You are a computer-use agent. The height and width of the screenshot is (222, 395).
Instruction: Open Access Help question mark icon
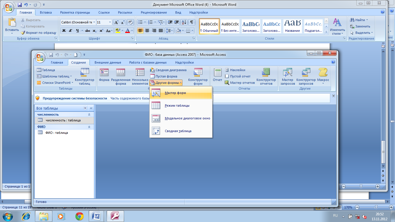click(333, 62)
